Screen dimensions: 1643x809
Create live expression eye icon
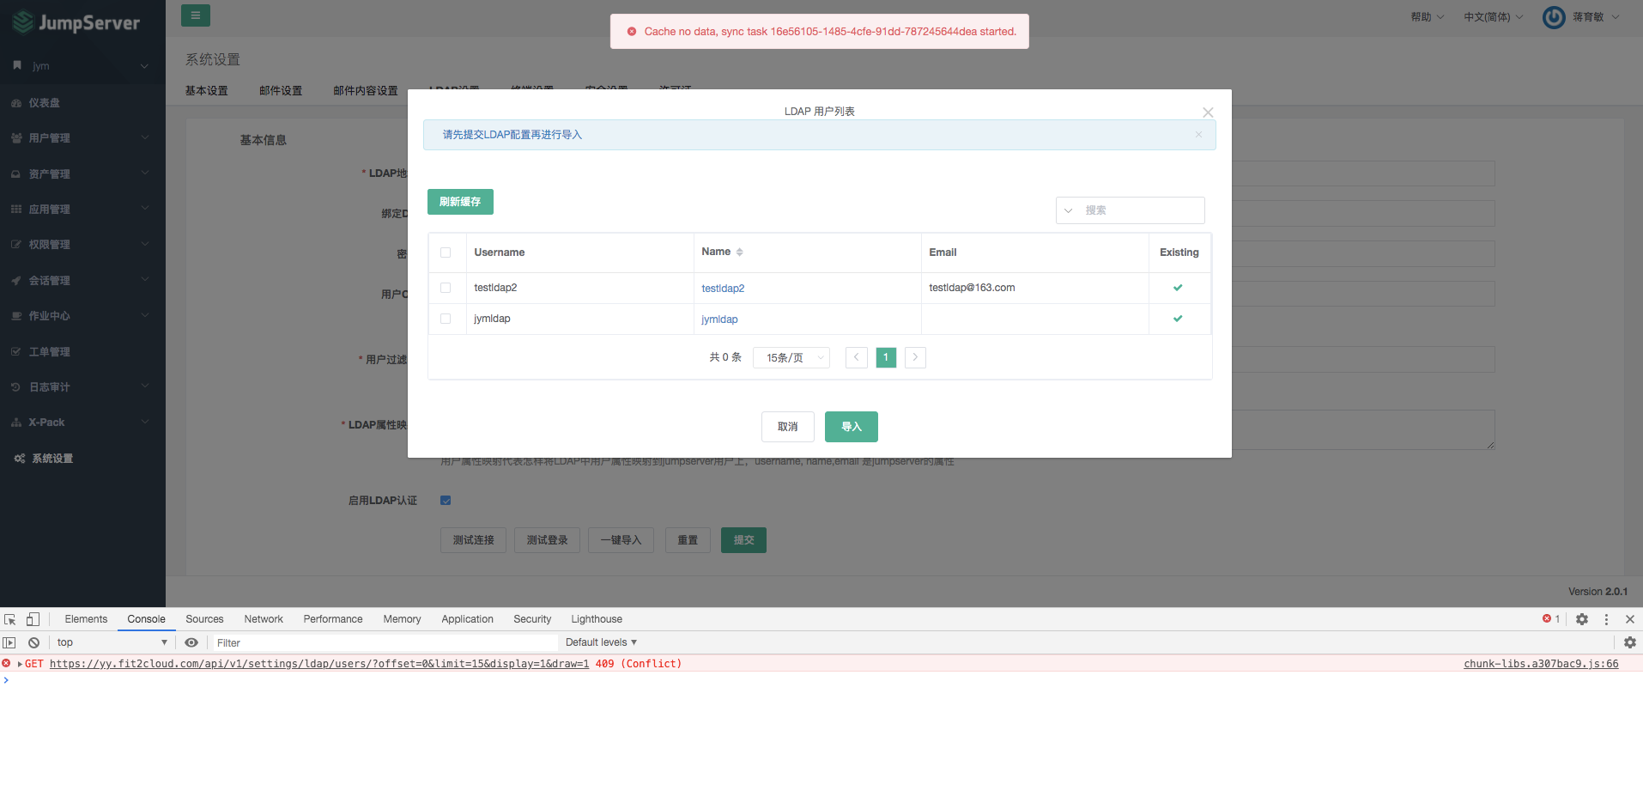[x=191, y=642]
